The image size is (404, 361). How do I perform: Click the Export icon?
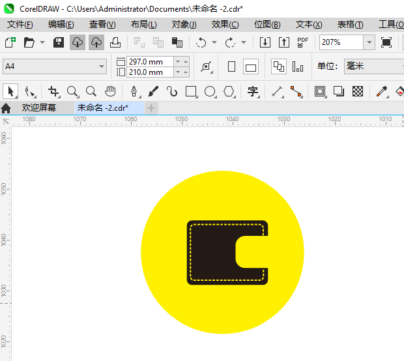(284, 42)
